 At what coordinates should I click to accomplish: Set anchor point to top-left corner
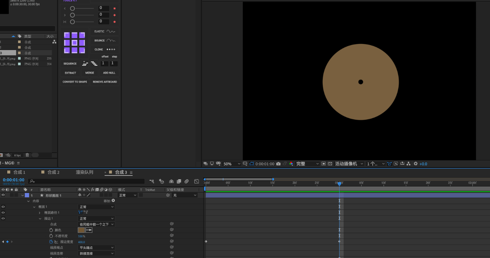point(67,35)
